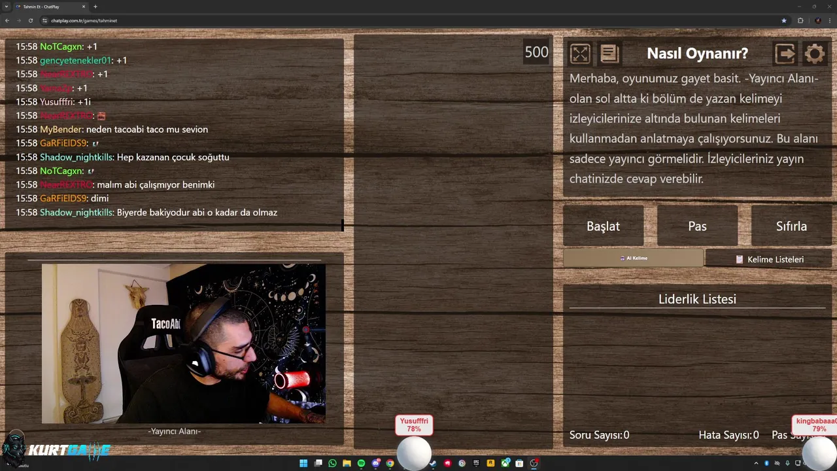Click the -Yayıncı Alanı- label

[174, 431]
